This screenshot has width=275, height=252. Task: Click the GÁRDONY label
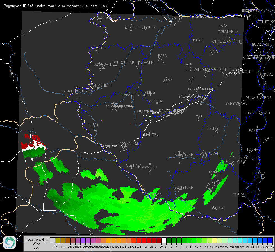coord(244,71)
